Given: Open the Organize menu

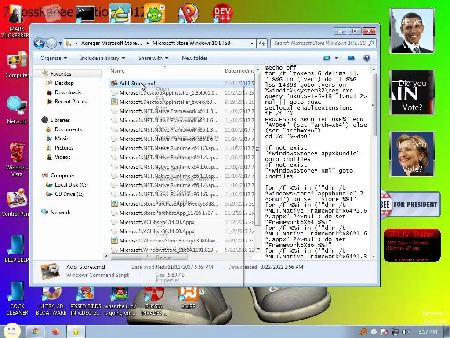Looking at the screenshot, I should pyautogui.click(x=54, y=58).
